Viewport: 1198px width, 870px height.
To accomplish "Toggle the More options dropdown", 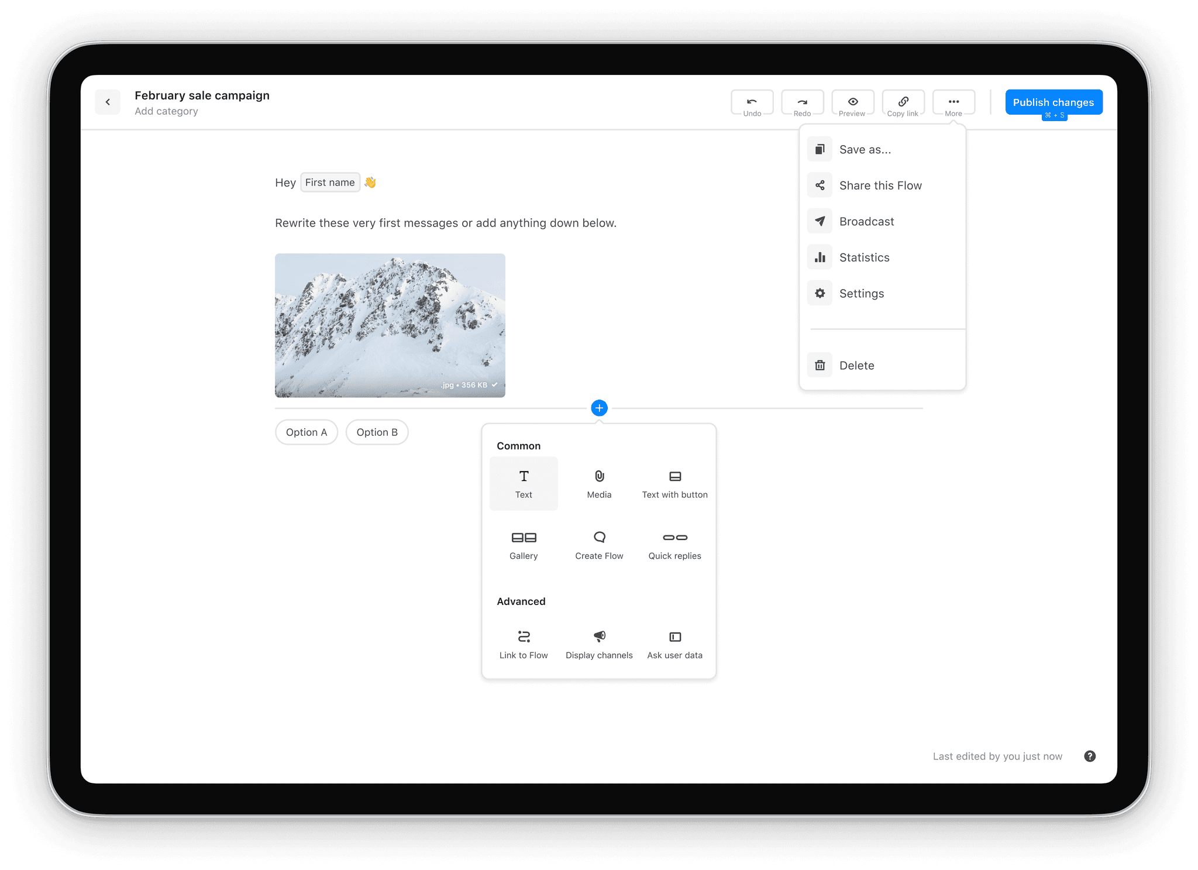I will click(x=953, y=103).
